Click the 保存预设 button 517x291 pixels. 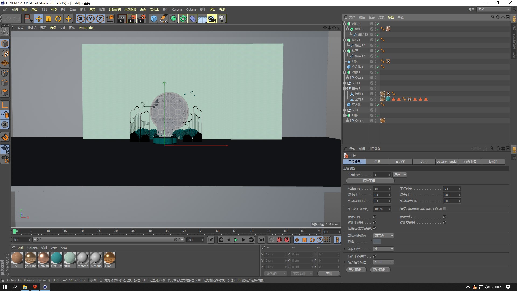[380, 270]
